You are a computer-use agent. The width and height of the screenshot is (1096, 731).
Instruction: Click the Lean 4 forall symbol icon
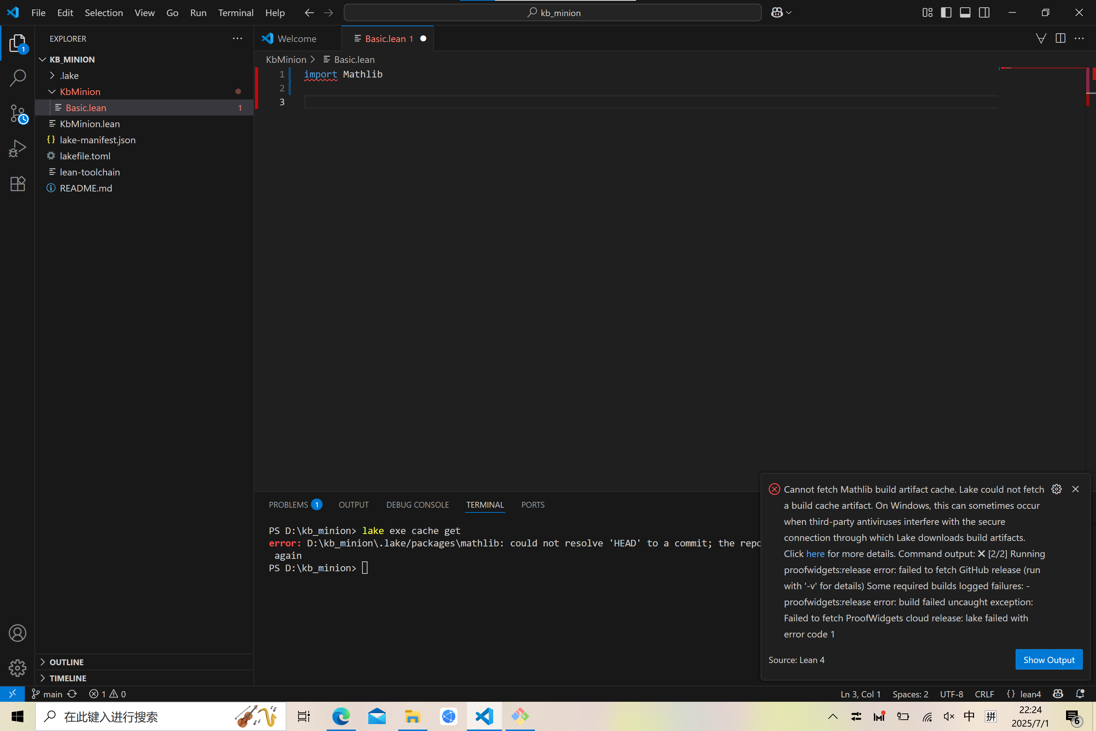(1040, 39)
